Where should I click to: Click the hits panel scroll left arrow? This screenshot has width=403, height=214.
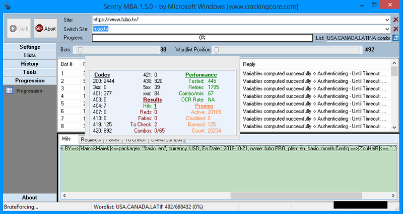[x=64, y=195]
